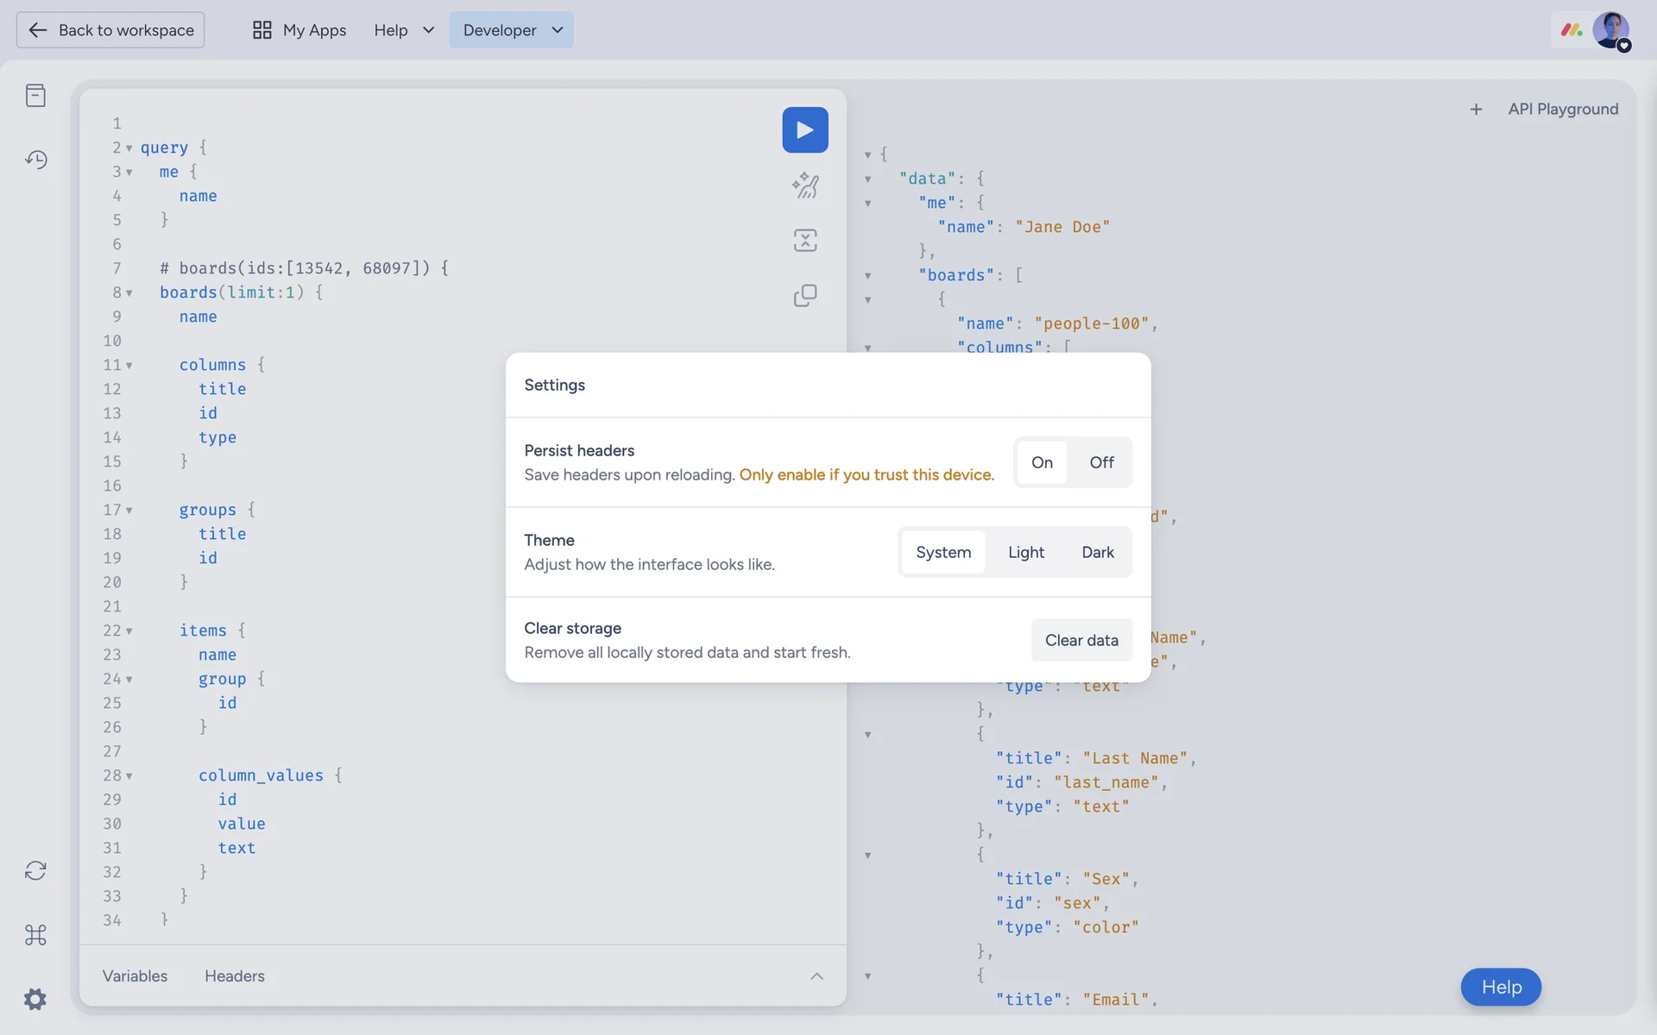The image size is (1657, 1035).
Task: Open the Variables tab
Action: (x=135, y=976)
